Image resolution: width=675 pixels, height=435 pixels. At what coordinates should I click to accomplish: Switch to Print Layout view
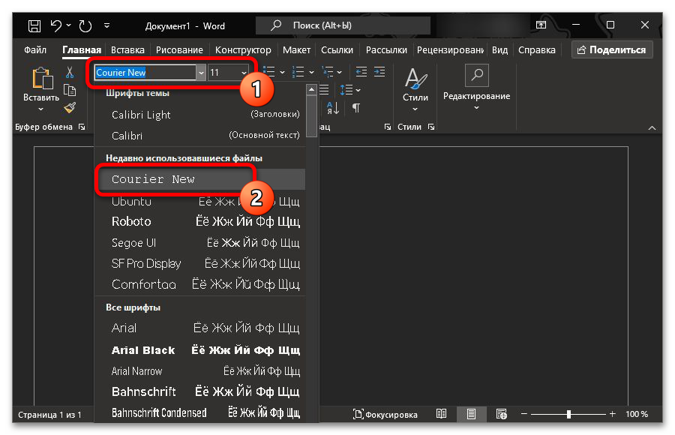[x=472, y=414]
